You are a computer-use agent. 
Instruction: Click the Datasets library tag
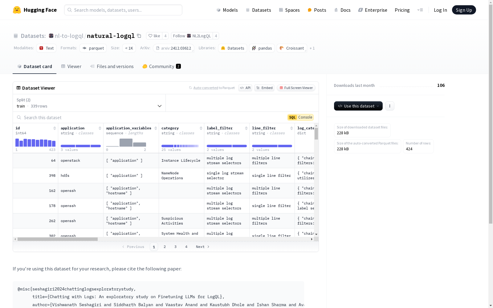coord(233,48)
